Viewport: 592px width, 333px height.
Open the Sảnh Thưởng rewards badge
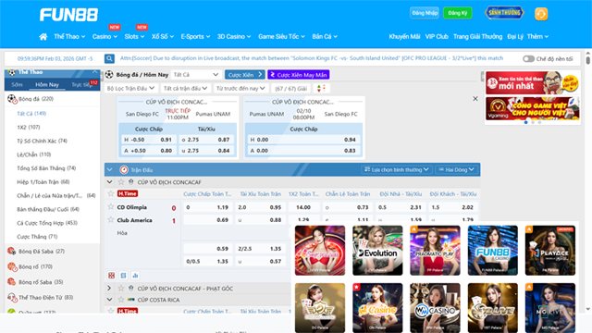coord(504,13)
